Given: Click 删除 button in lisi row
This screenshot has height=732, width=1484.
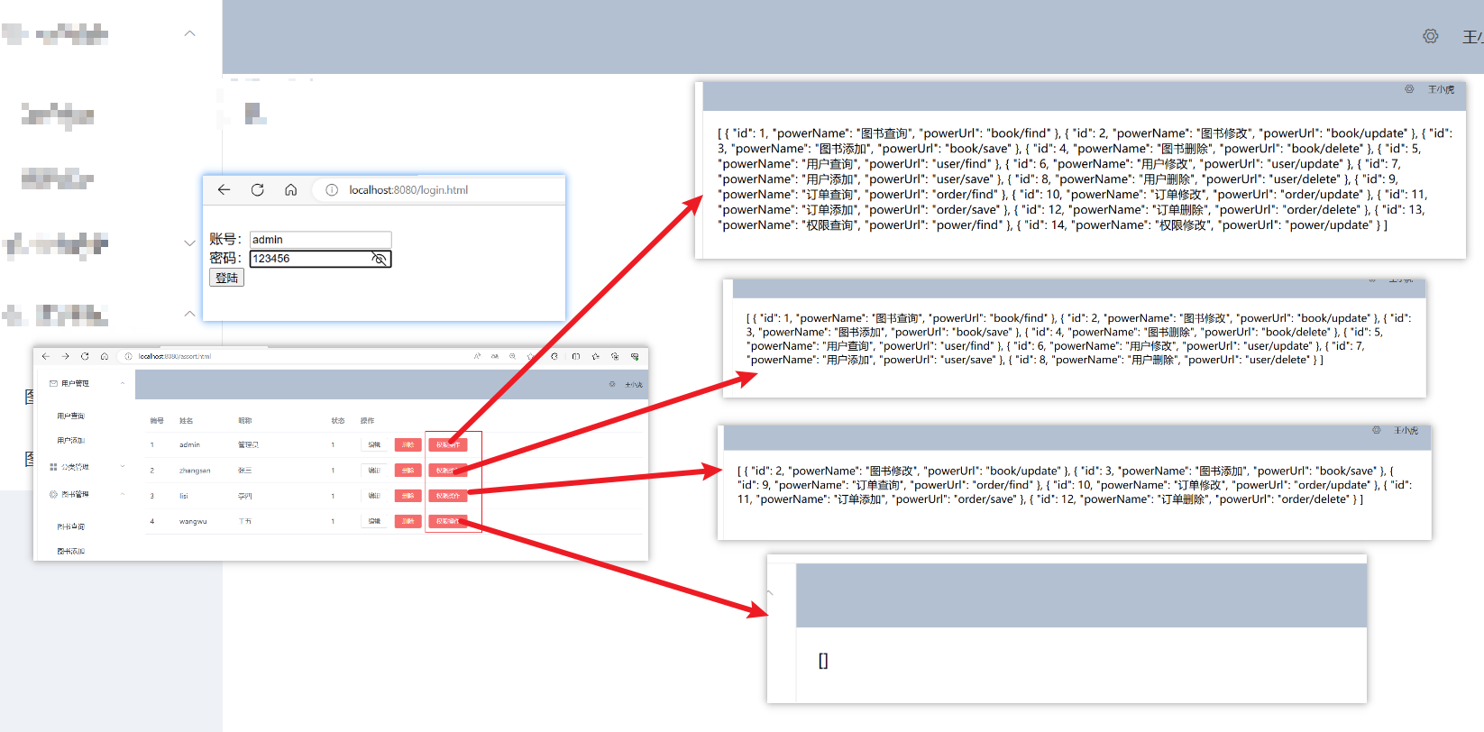Looking at the screenshot, I should pyautogui.click(x=408, y=496).
